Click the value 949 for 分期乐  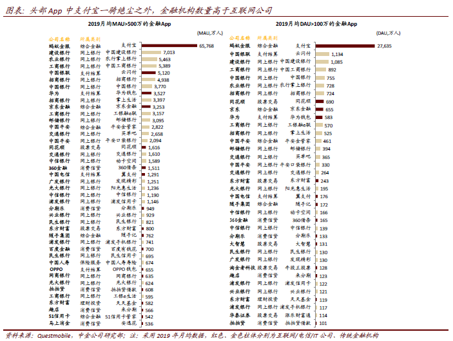[x=150, y=208]
